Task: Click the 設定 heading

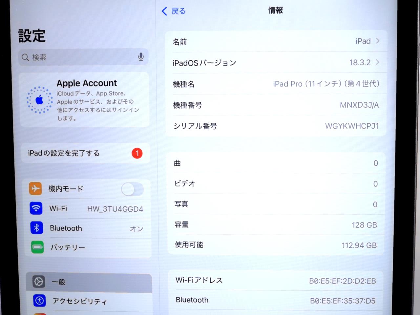Action: [x=32, y=36]
